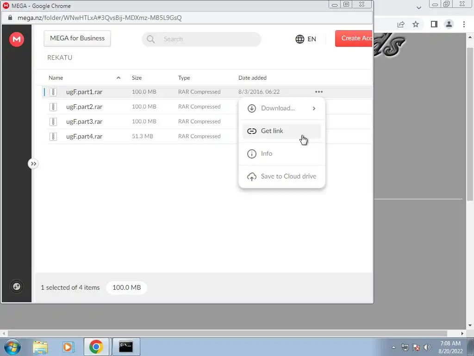This screenshot has width=474, height=356.
Task: Click the RAR file icon for ugF.part4.rar
Action: pyautogui.click(x=53, y=136)
